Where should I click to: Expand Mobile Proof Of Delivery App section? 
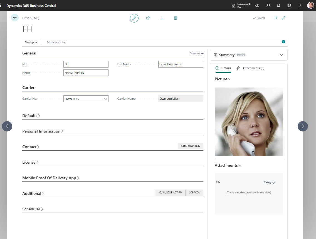(51, 178)
